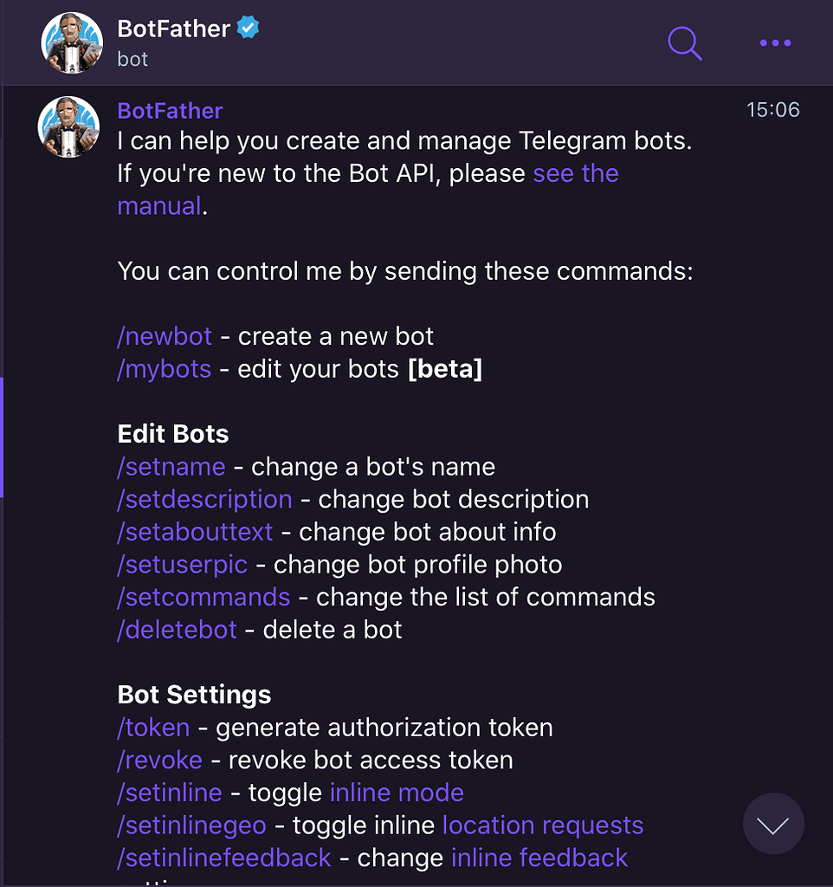Click the /newbot command
This screenshot has width=833, height=887.
coord(165,337)
